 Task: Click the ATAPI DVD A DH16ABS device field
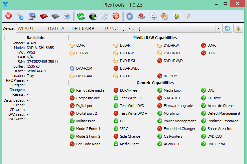click(116, 28)
